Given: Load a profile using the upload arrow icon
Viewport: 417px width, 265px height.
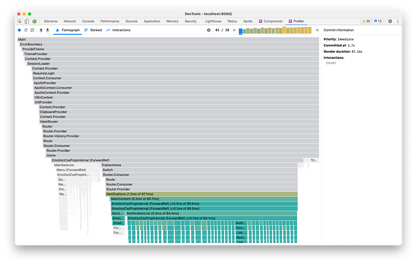Looking at the screenshot, I should [41, 30].
